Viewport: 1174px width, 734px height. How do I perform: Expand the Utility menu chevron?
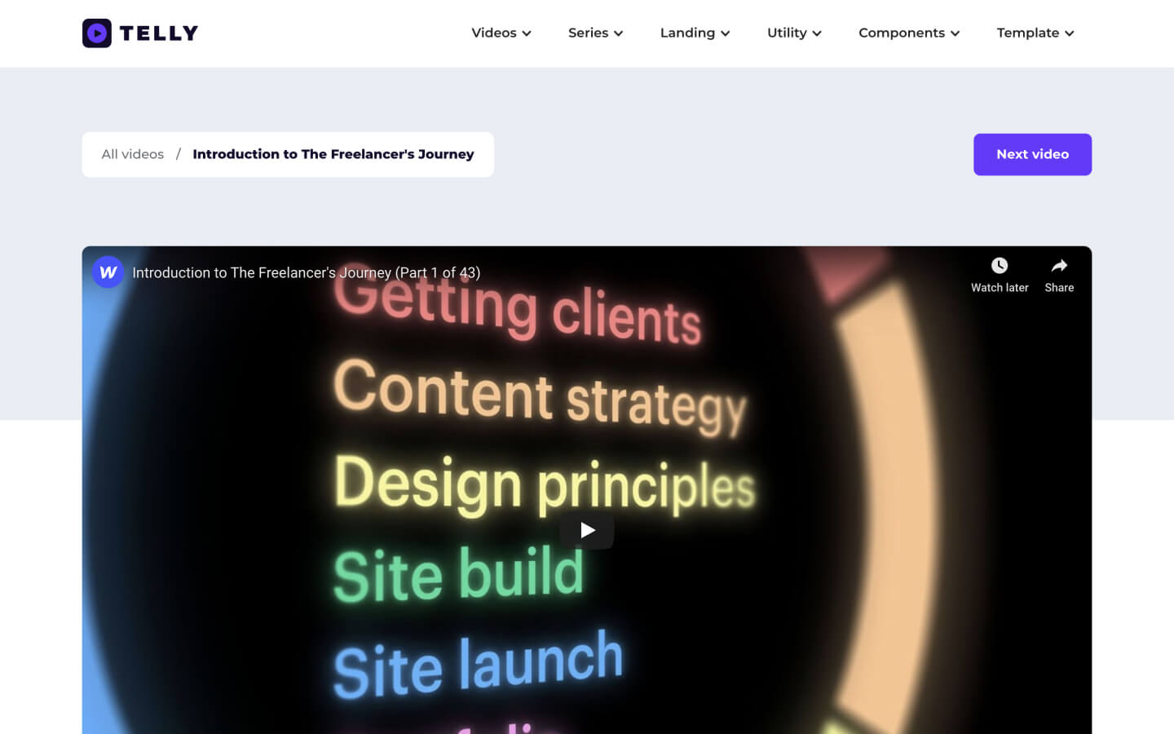(x=818, y=33)
